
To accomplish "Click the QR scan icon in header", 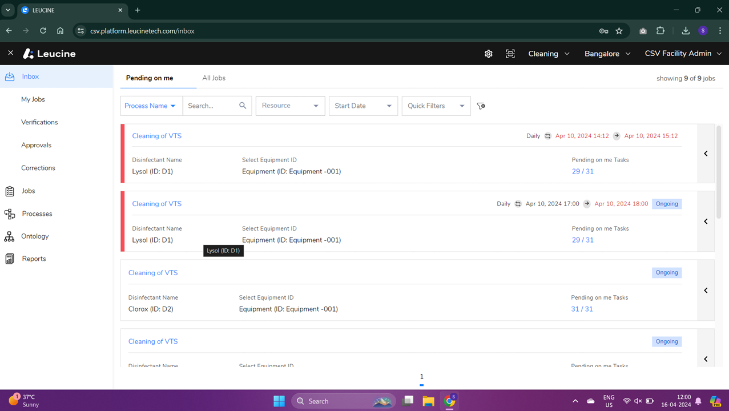I will click(510, 54).
